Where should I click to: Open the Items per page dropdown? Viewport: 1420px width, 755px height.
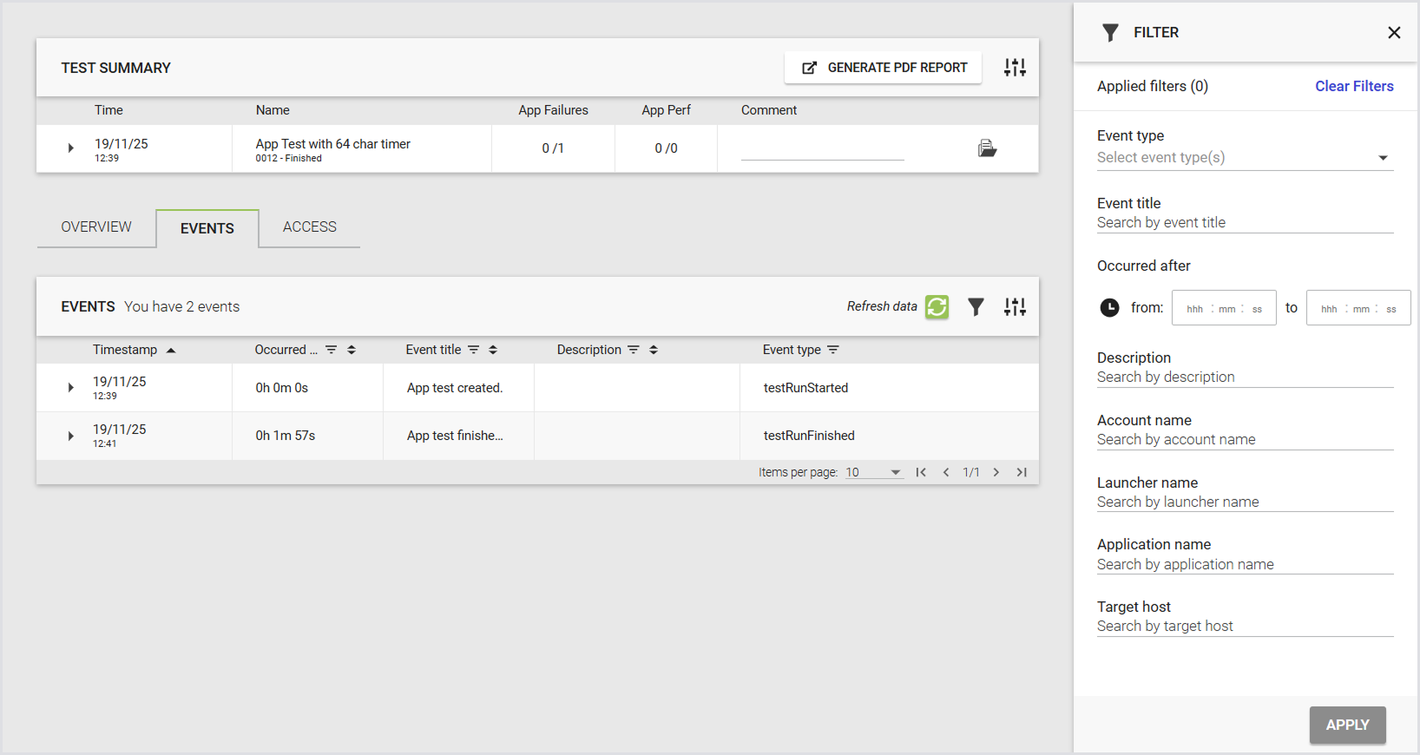(x=874, y=472)
